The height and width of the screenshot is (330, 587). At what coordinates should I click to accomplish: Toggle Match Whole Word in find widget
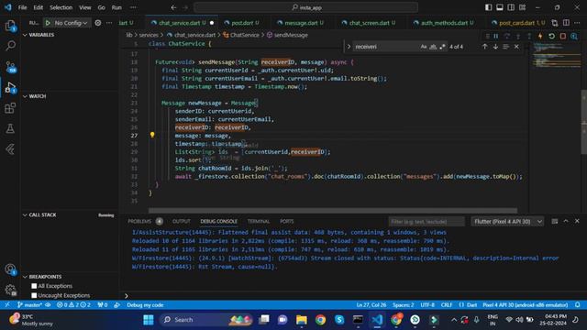click(x=433, y=47)
